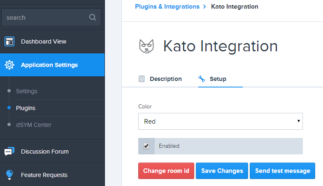Toggle the Enabled checkbox
This screenshot has width=323, height=186.
point(146,146)
